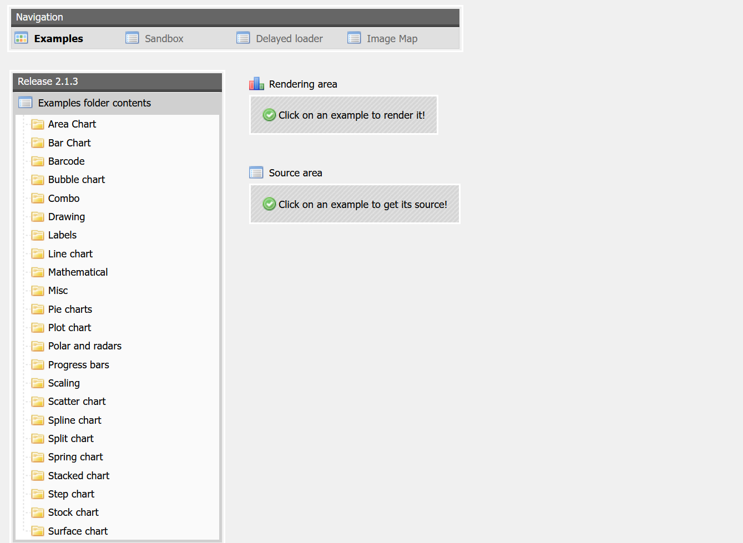This screenshot has width=743, height=543.
Task: Click the Scatter chart folder link
Action: (x=77, y=402)
